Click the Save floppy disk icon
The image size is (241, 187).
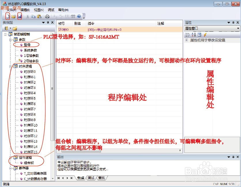[20, 16]
